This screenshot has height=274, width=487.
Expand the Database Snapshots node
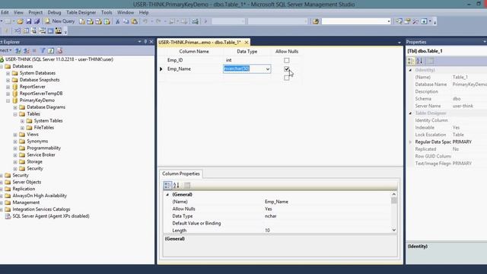[x=8, y=80]
